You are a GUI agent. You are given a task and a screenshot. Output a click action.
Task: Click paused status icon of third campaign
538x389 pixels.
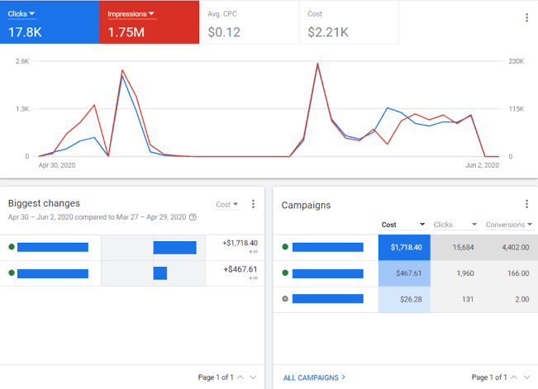[285, 299]
